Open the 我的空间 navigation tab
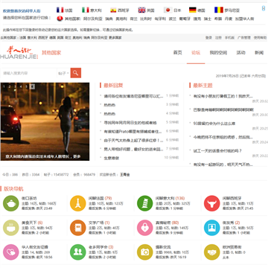 218,53
